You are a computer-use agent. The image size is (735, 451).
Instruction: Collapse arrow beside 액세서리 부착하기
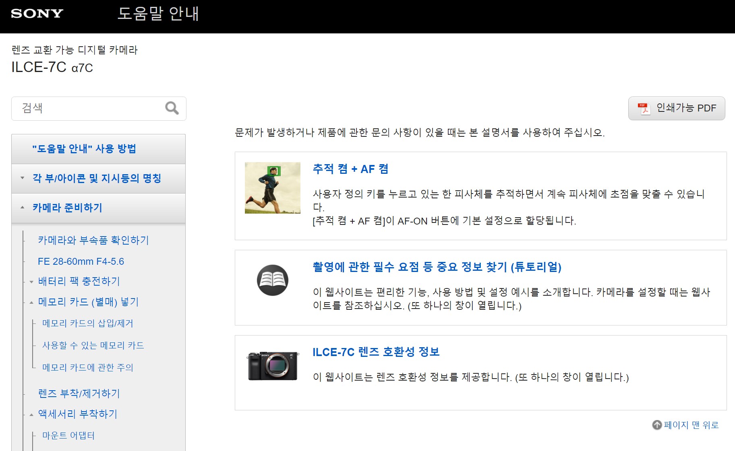pos(31,415)
